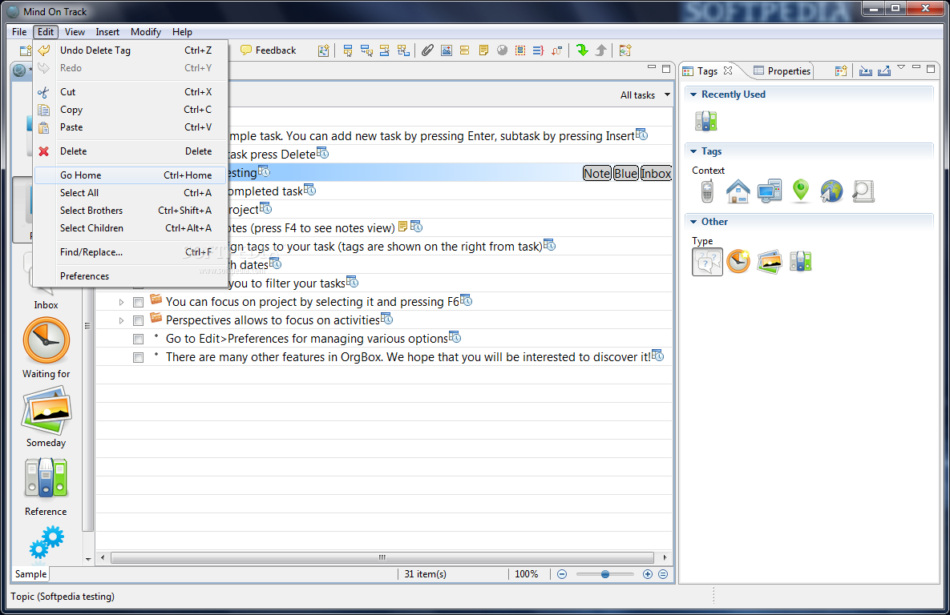Check the 'Perspectives allows to focus' task

(138, 321)
